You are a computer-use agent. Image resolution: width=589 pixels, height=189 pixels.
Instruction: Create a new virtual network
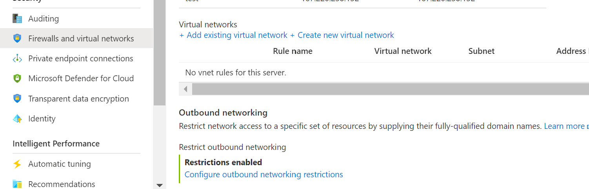coord(342,35)
